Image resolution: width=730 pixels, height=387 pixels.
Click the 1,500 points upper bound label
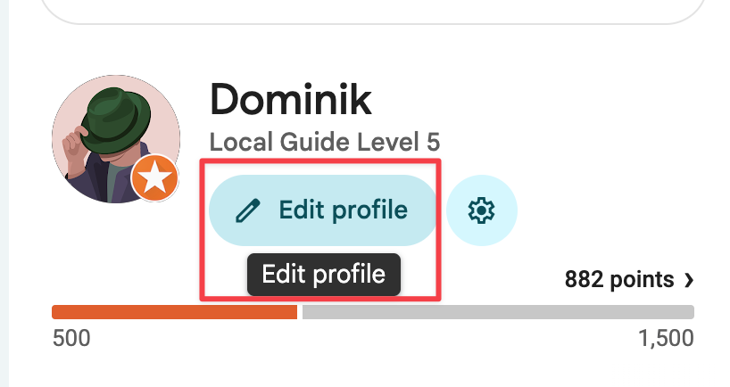666,339
